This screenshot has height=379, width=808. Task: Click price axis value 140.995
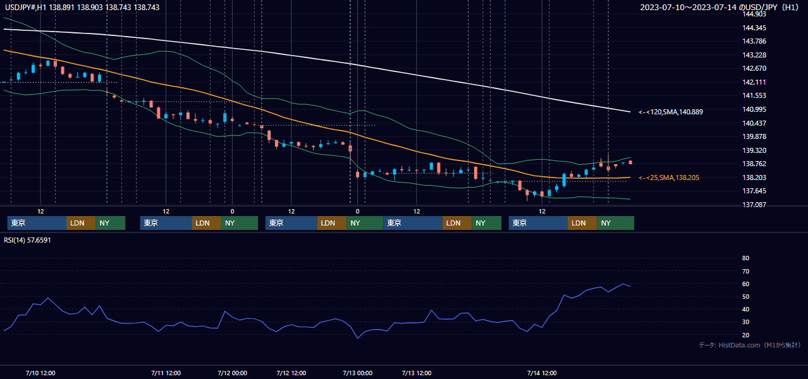coord(754,109)
